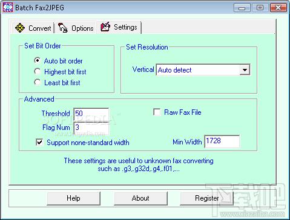Screen dimensions: 290x220
Task: Toggle Support none-standard width checkbox
Action: pos(39,142)
